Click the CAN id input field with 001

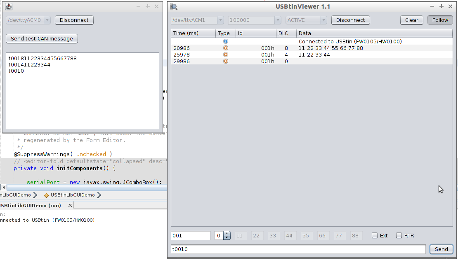tap(191, 235)
